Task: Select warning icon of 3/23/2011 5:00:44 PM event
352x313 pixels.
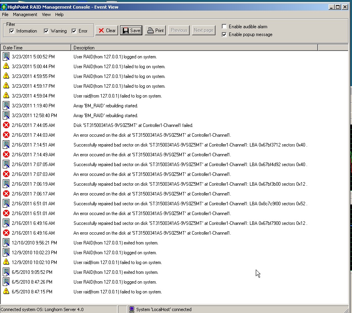Action: point(6,66)
